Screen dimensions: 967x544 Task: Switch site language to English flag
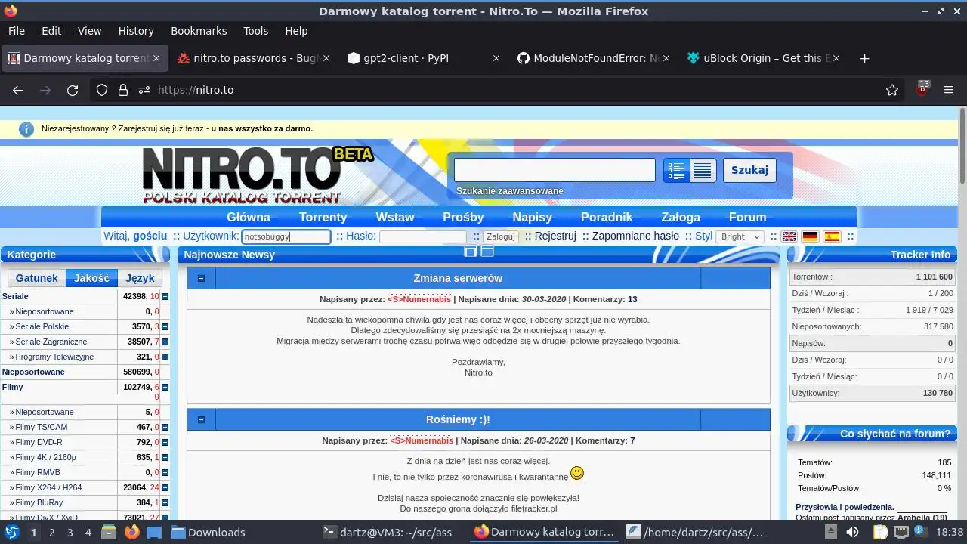coord(789,236)
